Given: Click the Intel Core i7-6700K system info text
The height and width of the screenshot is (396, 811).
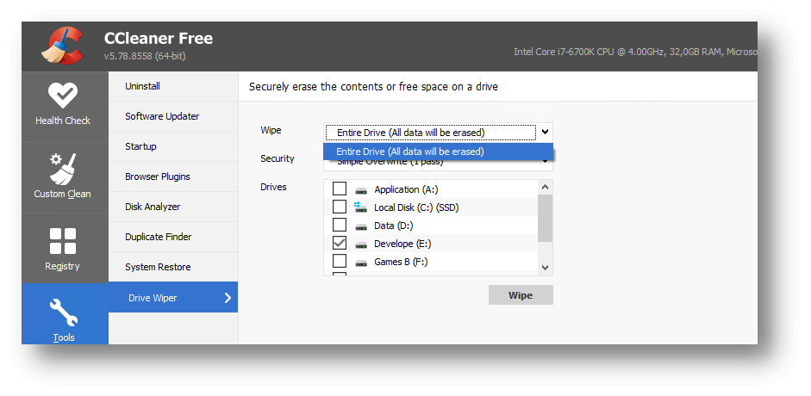Looking at the screenshot, I should point(635,52).
